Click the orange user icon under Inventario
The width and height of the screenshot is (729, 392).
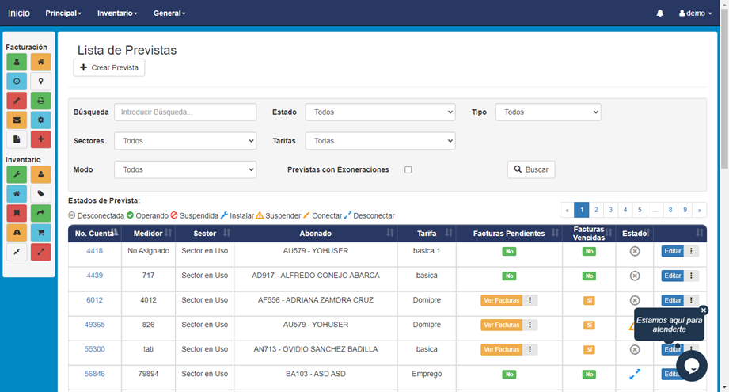(x=41, y=174)
